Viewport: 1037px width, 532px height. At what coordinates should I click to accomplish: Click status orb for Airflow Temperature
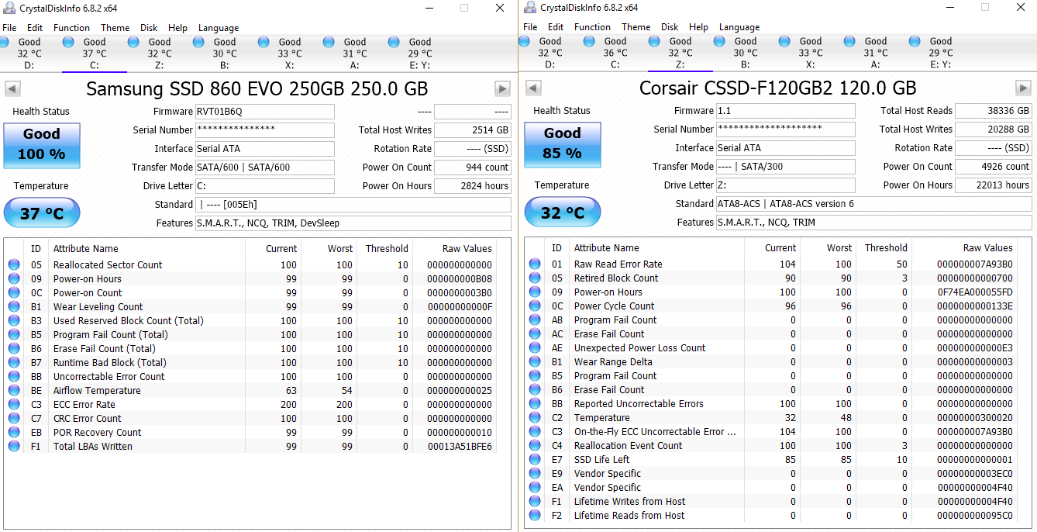click(14, 391)
